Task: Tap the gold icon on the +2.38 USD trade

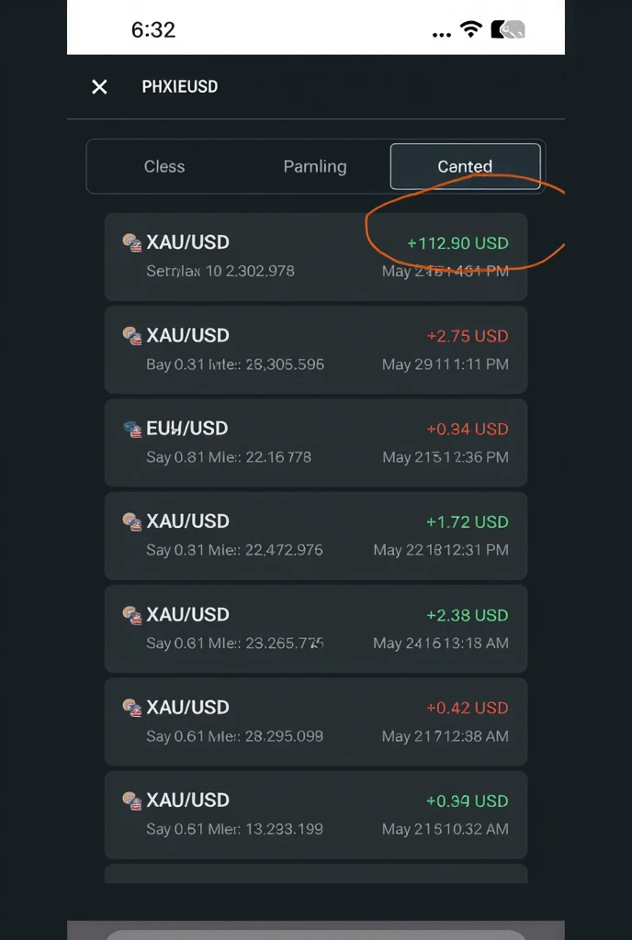Action: [x=132, y=615]
